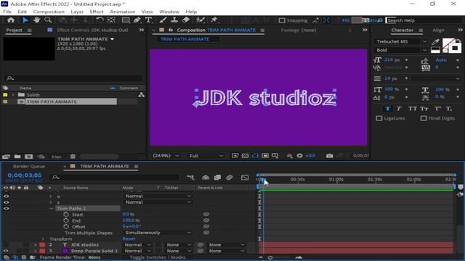Enable the Hindi Digits checkbox
465x261 pixels.
click(424, 118)
